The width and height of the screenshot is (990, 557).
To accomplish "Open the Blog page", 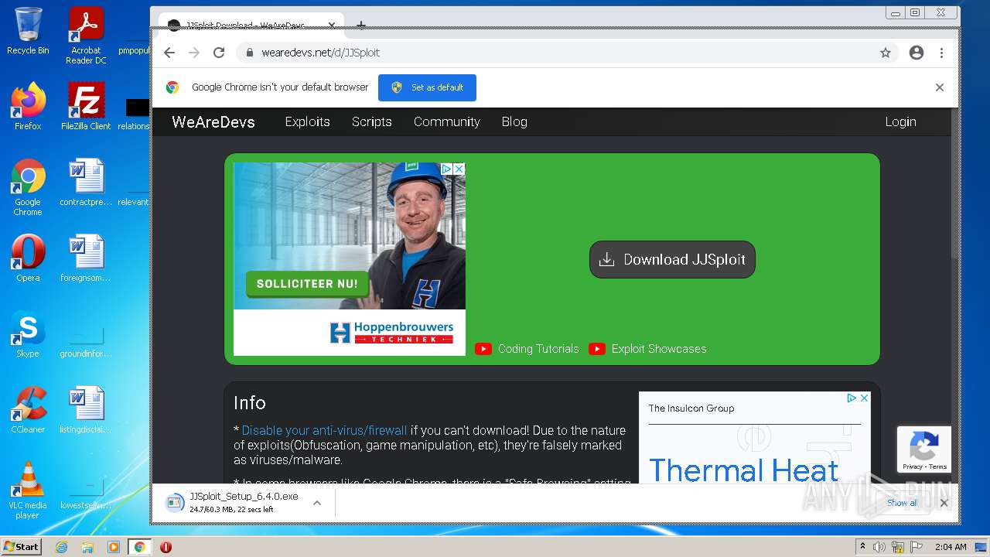I will pyautogui.click(x=514, y=121).
